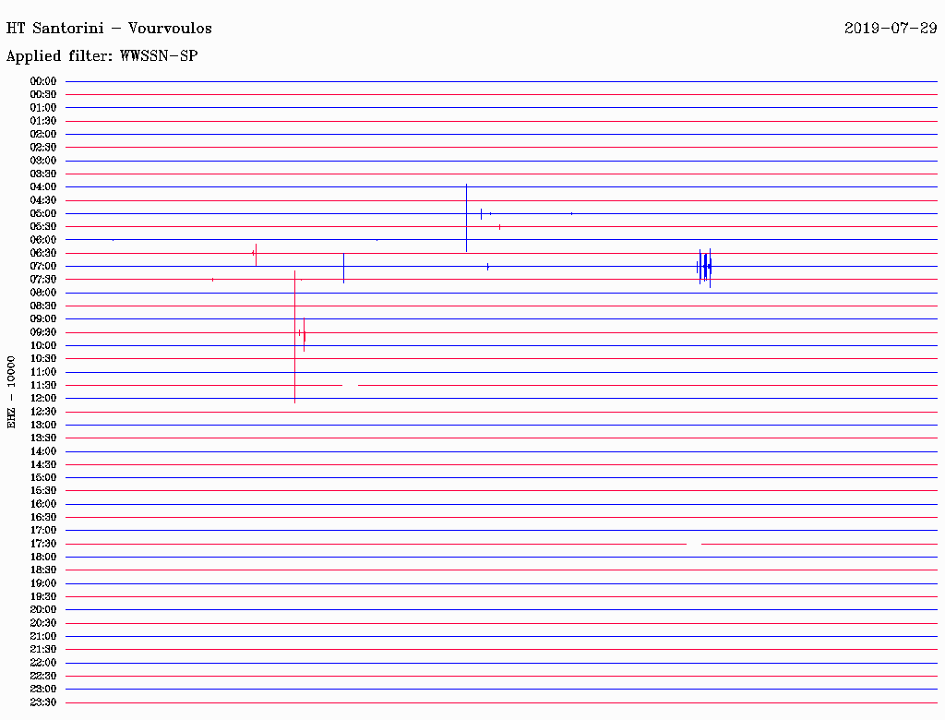This screenshot has height=720, width=945.
Task: Select the 13:00 time label
Action: point(43,426)
